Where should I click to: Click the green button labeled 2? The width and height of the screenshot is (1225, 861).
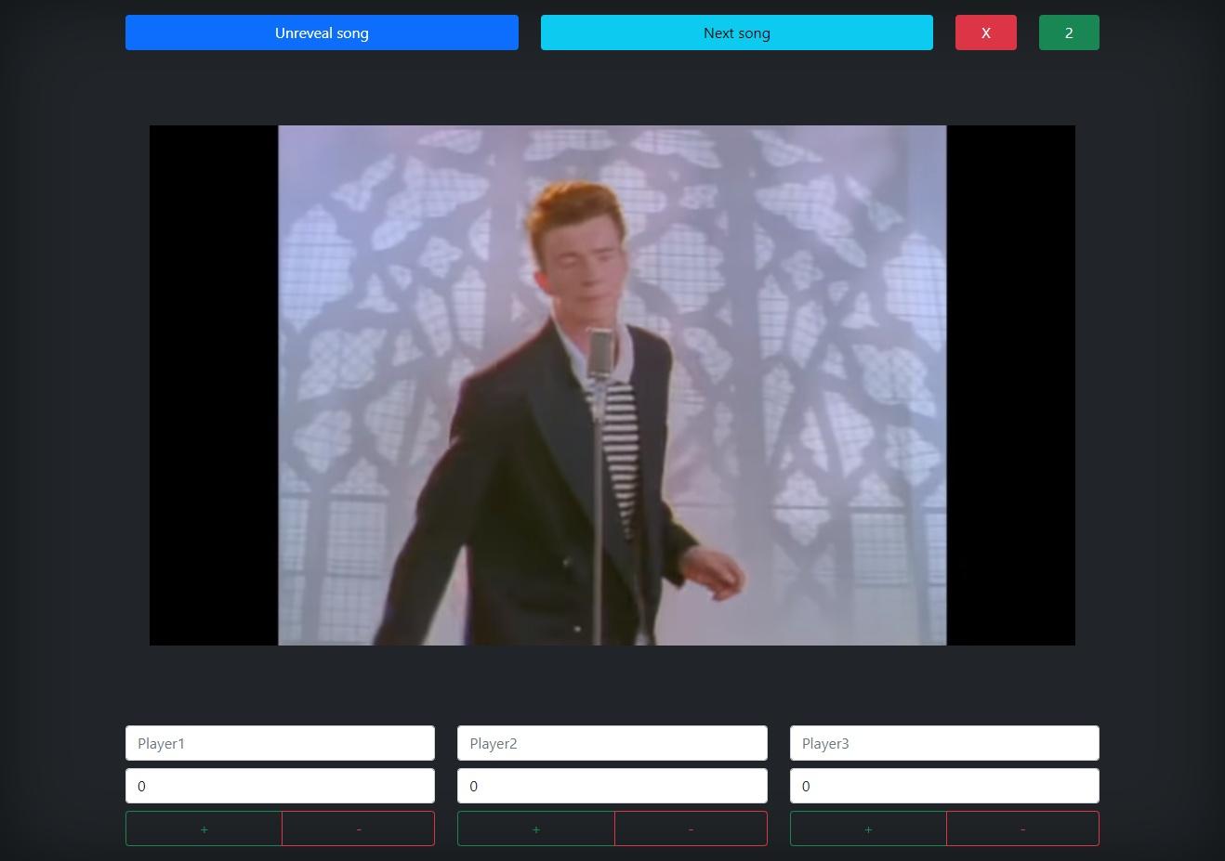click(1069, 33)
